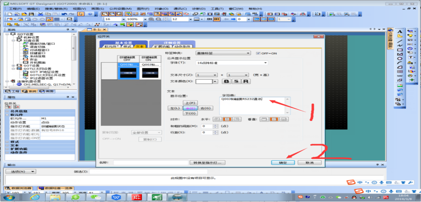The image size is (421, 202).
Task: Click the 确定 OK button
Action: pyautogui.click(x=283, y=163)
